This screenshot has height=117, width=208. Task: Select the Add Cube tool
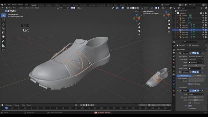pyautogui.click(x=3, y=50)
